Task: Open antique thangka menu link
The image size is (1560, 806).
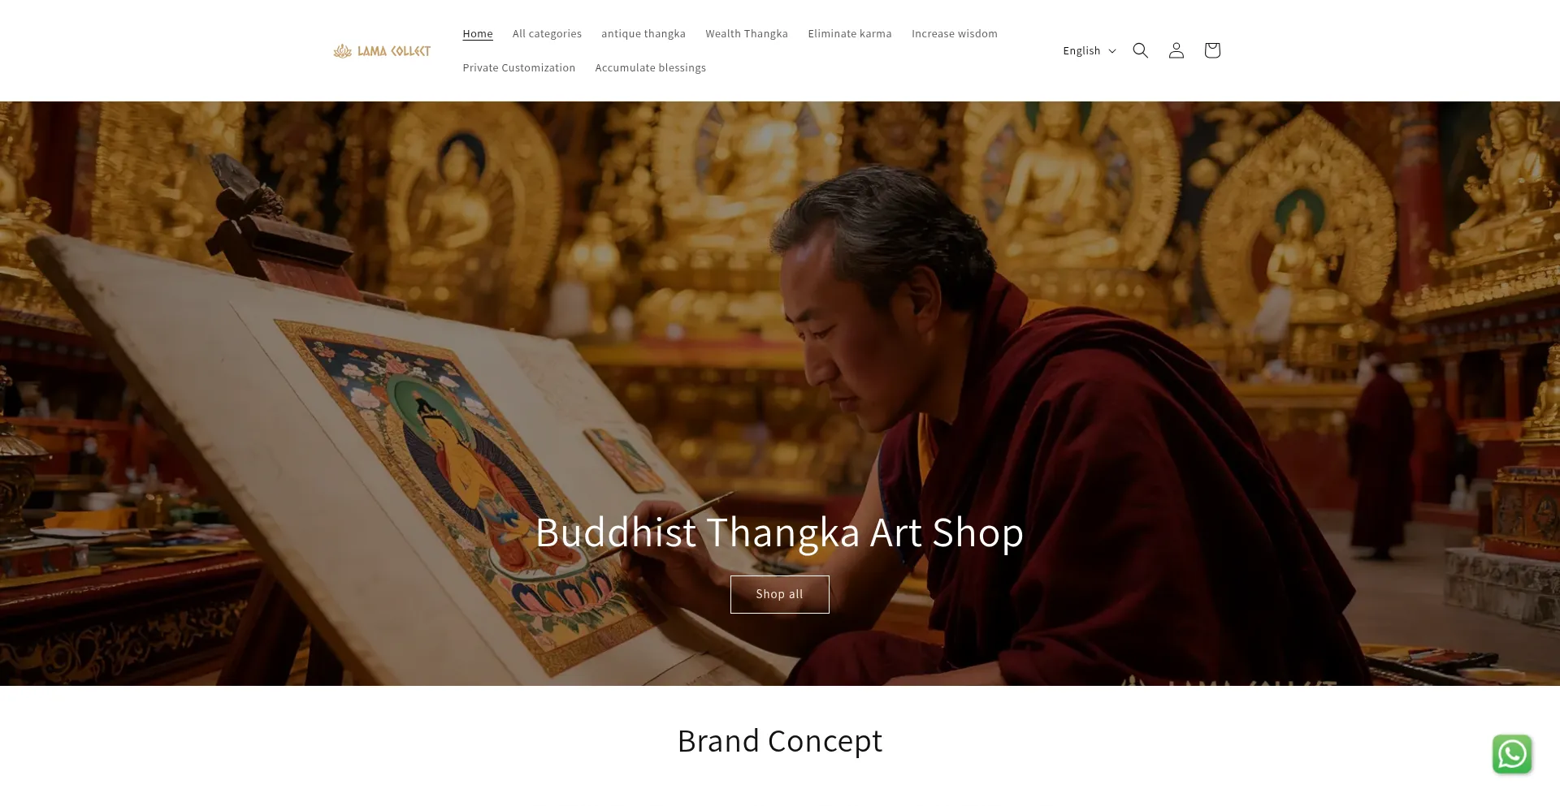Action: 643,33
